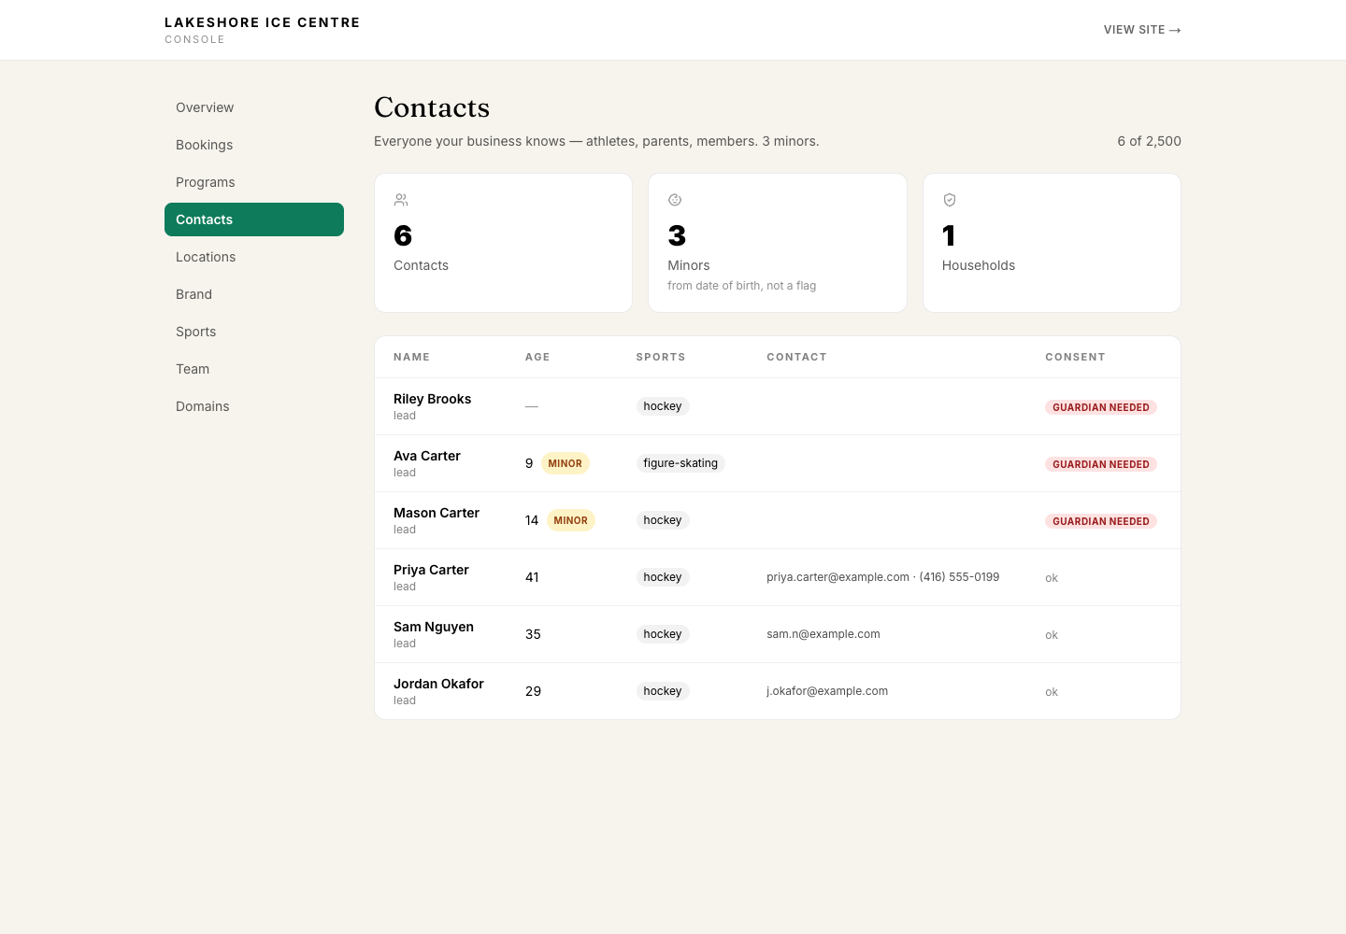Viewport: 1346px width, 934px height.
Task: Click the priya.carter@example.com contact details
Action: (x=883, y=577)
